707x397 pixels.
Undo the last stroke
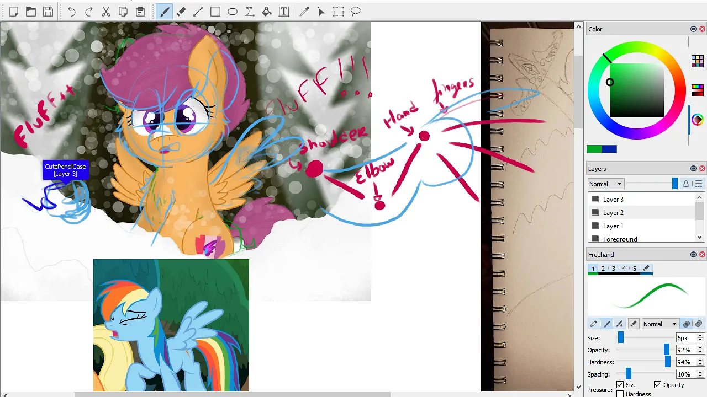pyautogui.click(x=72, y=12)
